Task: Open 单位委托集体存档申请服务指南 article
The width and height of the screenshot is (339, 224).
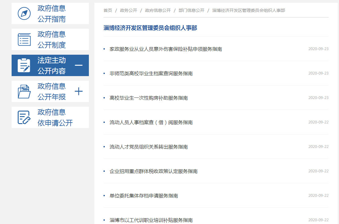Action: point(144,196)
